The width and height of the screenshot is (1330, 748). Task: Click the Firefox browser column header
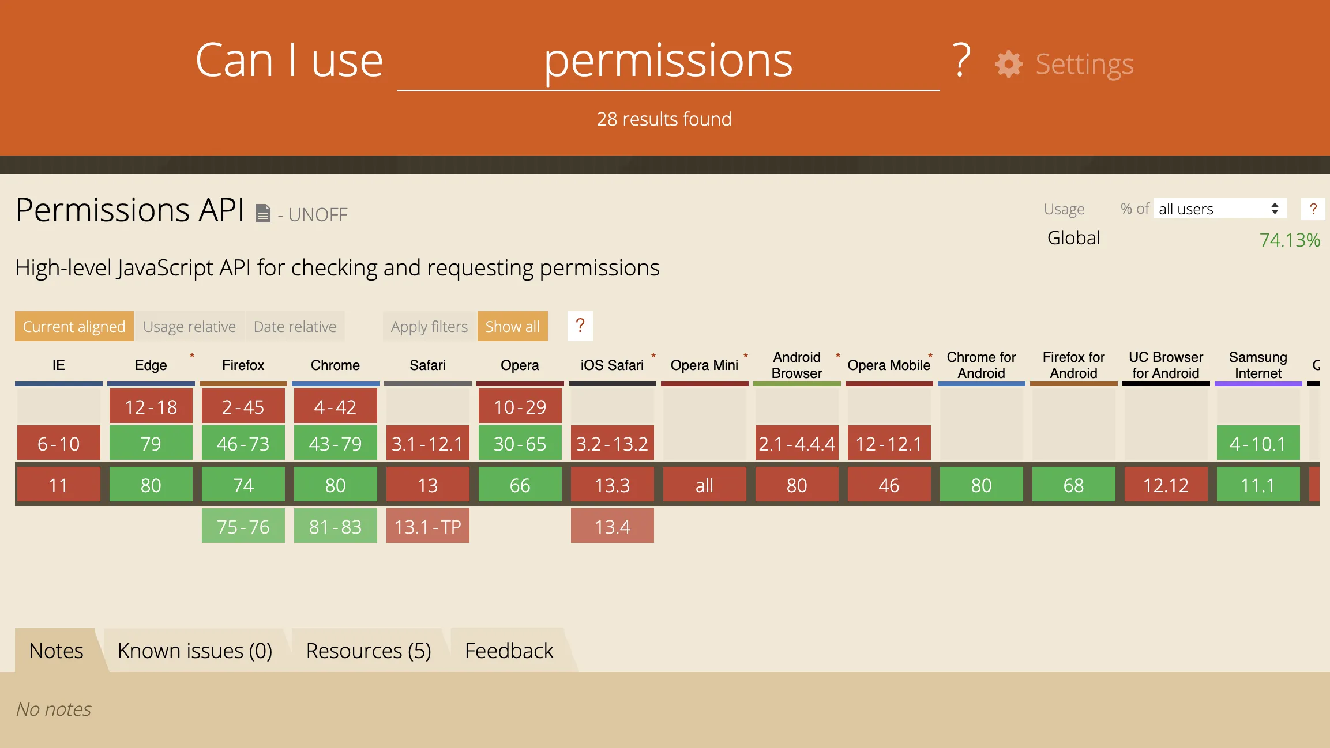[243, 365]
